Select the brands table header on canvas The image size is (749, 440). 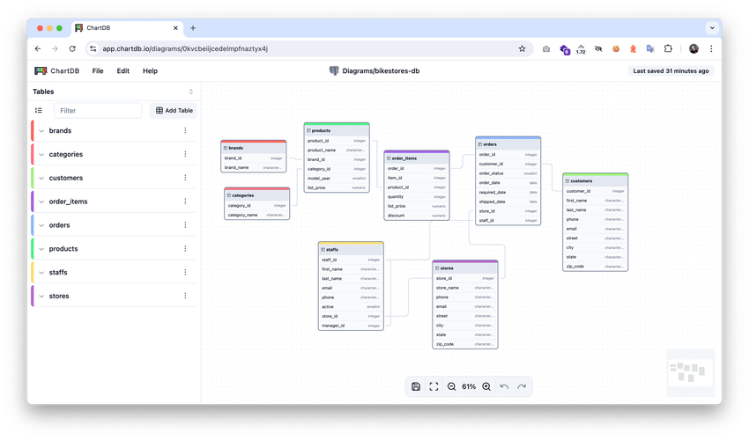coord(254,148)
